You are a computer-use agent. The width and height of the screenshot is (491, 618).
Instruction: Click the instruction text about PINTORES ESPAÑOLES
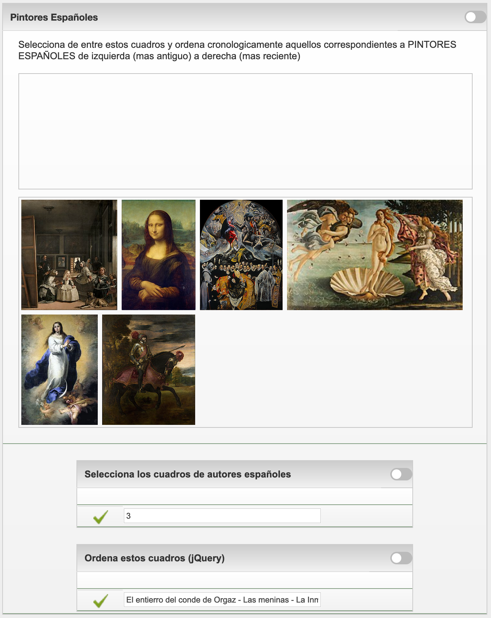click(237, 50)
